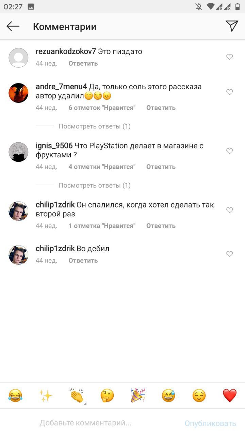This screenshot has width=245, height=436.
Task: Expand replies under ignis_9506's comment
Action: coord(95,185)
